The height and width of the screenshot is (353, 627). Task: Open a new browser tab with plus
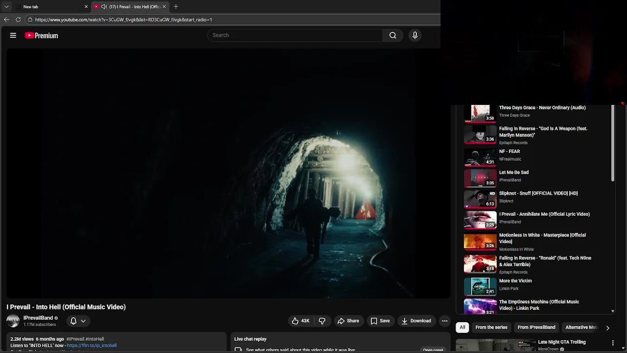click(176, 6)
